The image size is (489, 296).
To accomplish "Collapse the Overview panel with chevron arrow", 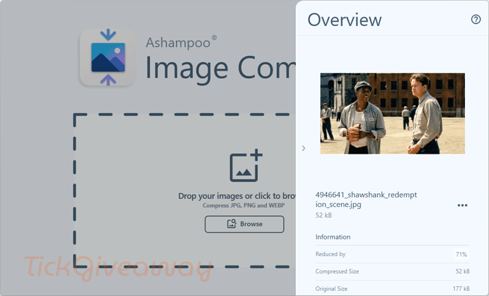I will (x=304, y=148).
